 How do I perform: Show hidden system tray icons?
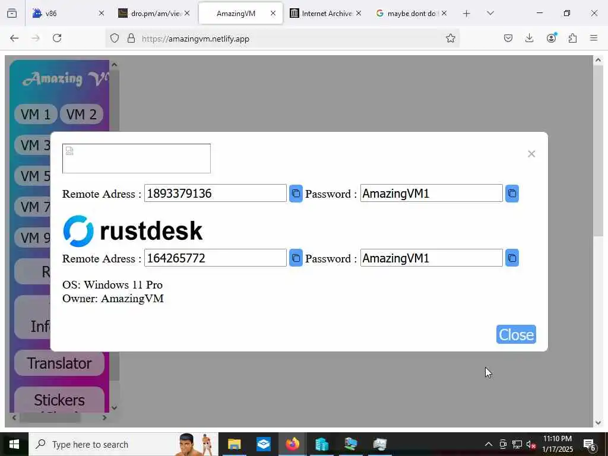click(x=489, y=444)
